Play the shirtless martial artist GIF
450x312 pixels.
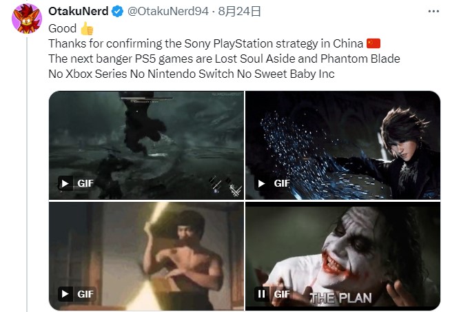pos(65,294)
